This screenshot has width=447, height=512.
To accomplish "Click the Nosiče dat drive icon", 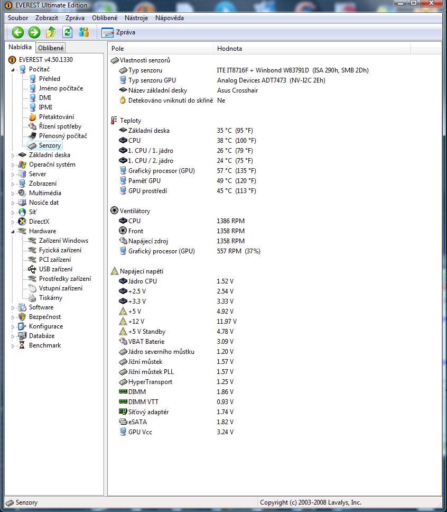I will pos(22,203).
